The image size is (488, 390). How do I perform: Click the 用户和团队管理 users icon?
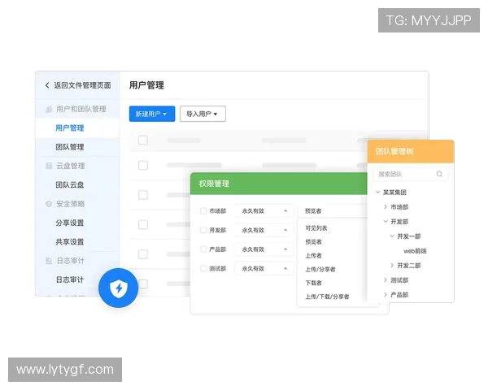point(49,109)
